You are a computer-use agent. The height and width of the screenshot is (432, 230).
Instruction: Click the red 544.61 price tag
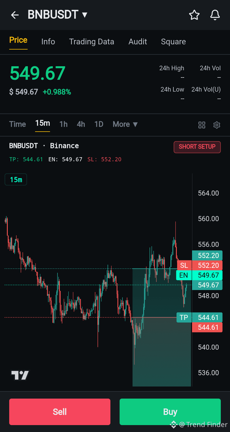click(207, 327)
